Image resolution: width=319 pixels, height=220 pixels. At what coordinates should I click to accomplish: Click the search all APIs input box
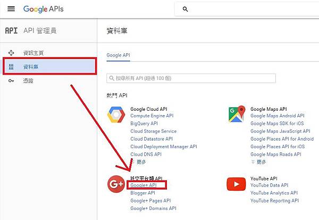pos(191,78)
